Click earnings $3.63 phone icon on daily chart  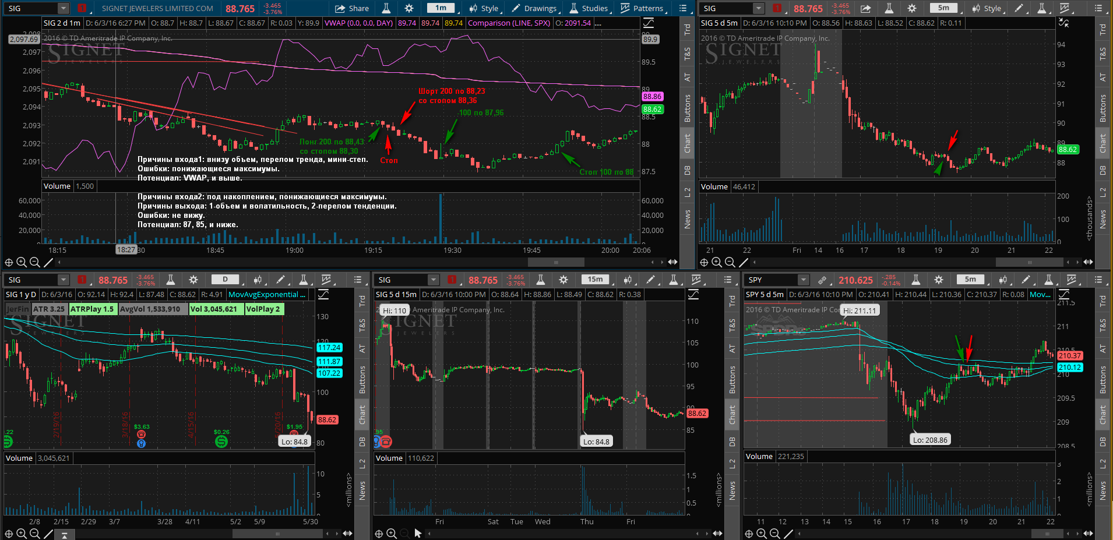(x=141, y=434)
